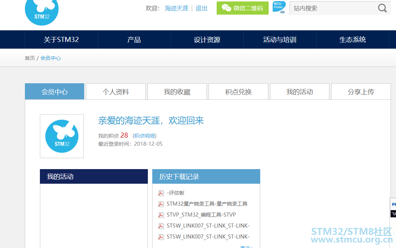Viewport: 396px width, 248px height.
Task: Click the search magnifier icon
Action: pyautogui.click(x=382, y=8)
